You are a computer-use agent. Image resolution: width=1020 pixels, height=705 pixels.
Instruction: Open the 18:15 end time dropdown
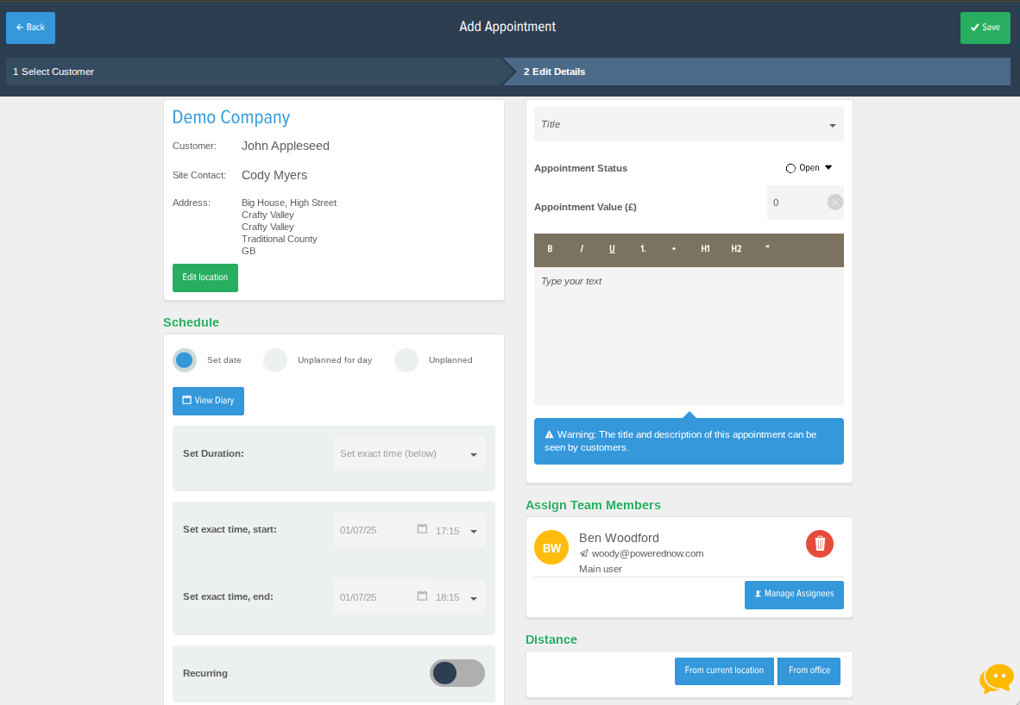456,597
